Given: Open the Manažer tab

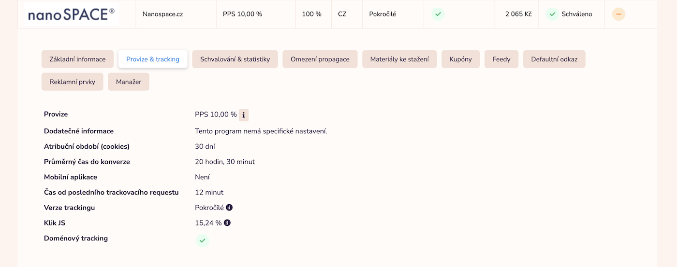Looking at the screenshot, I should (x=129, y=82).
